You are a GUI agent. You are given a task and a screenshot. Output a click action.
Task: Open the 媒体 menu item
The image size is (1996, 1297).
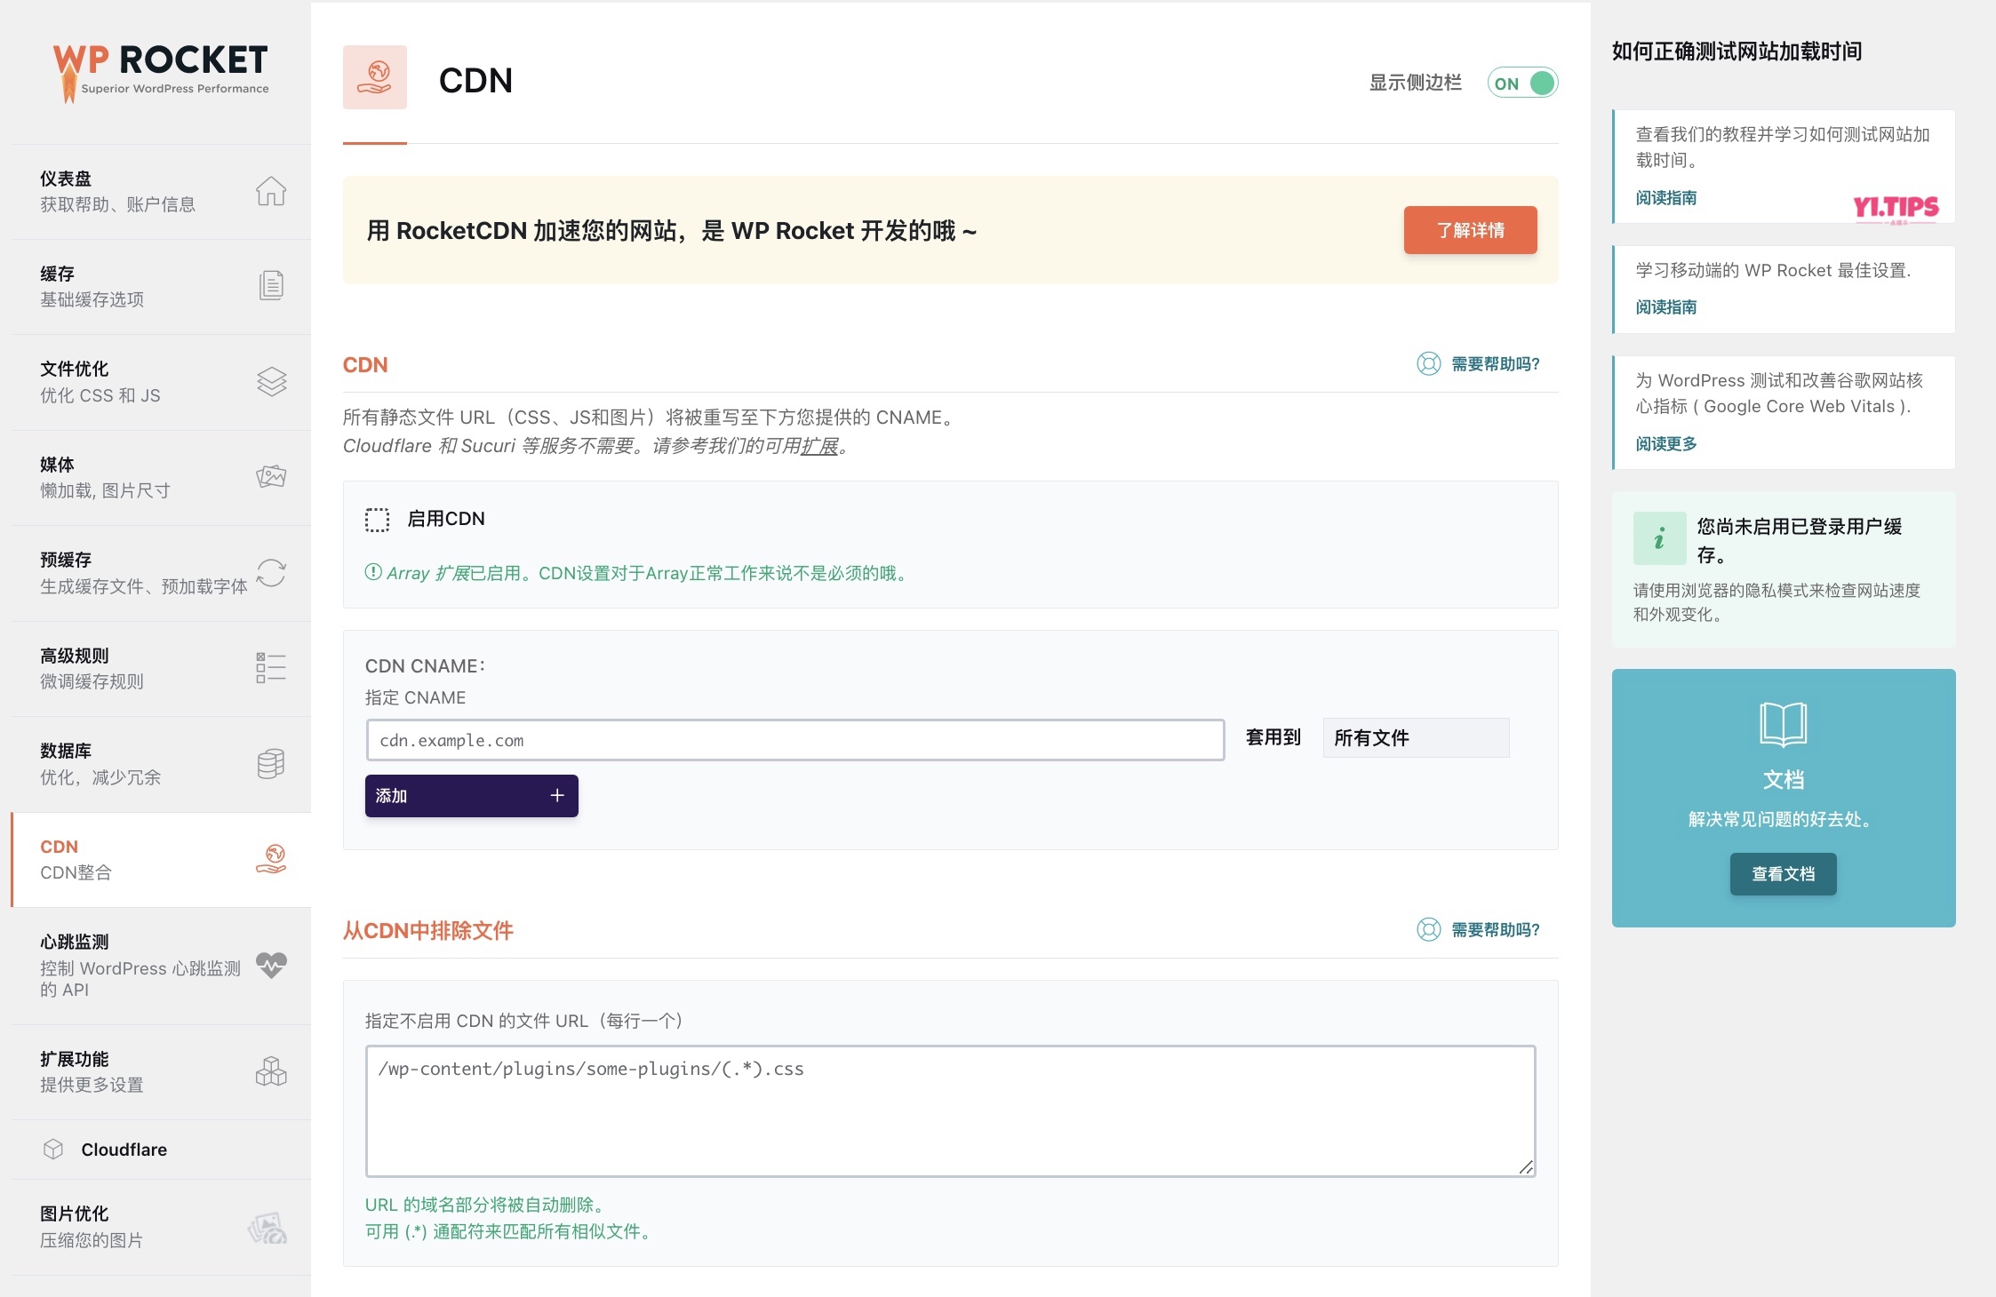coord(161,478)
